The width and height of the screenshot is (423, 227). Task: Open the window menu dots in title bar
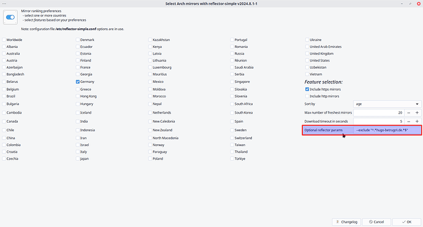coord(4,4)
